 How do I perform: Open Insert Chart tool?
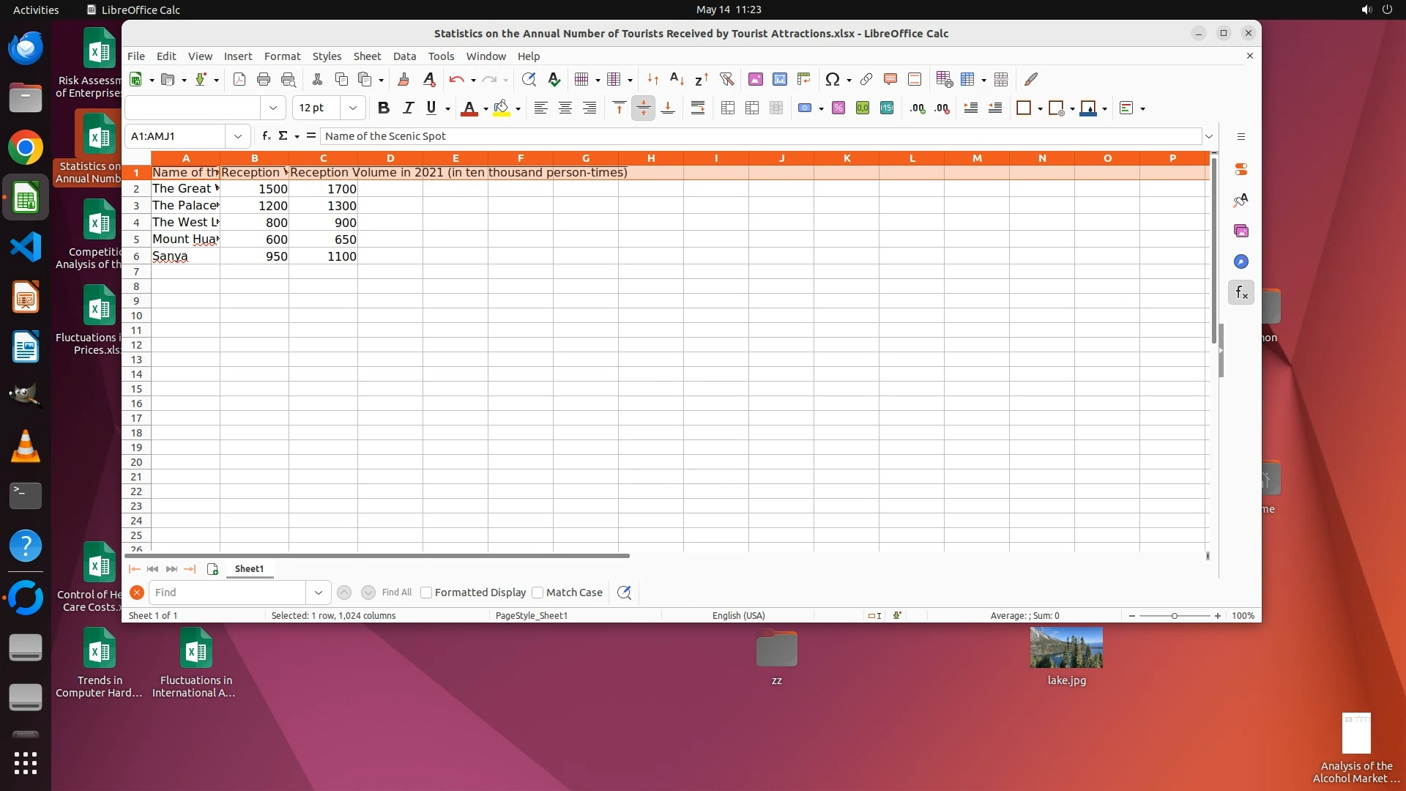(780, 79)
